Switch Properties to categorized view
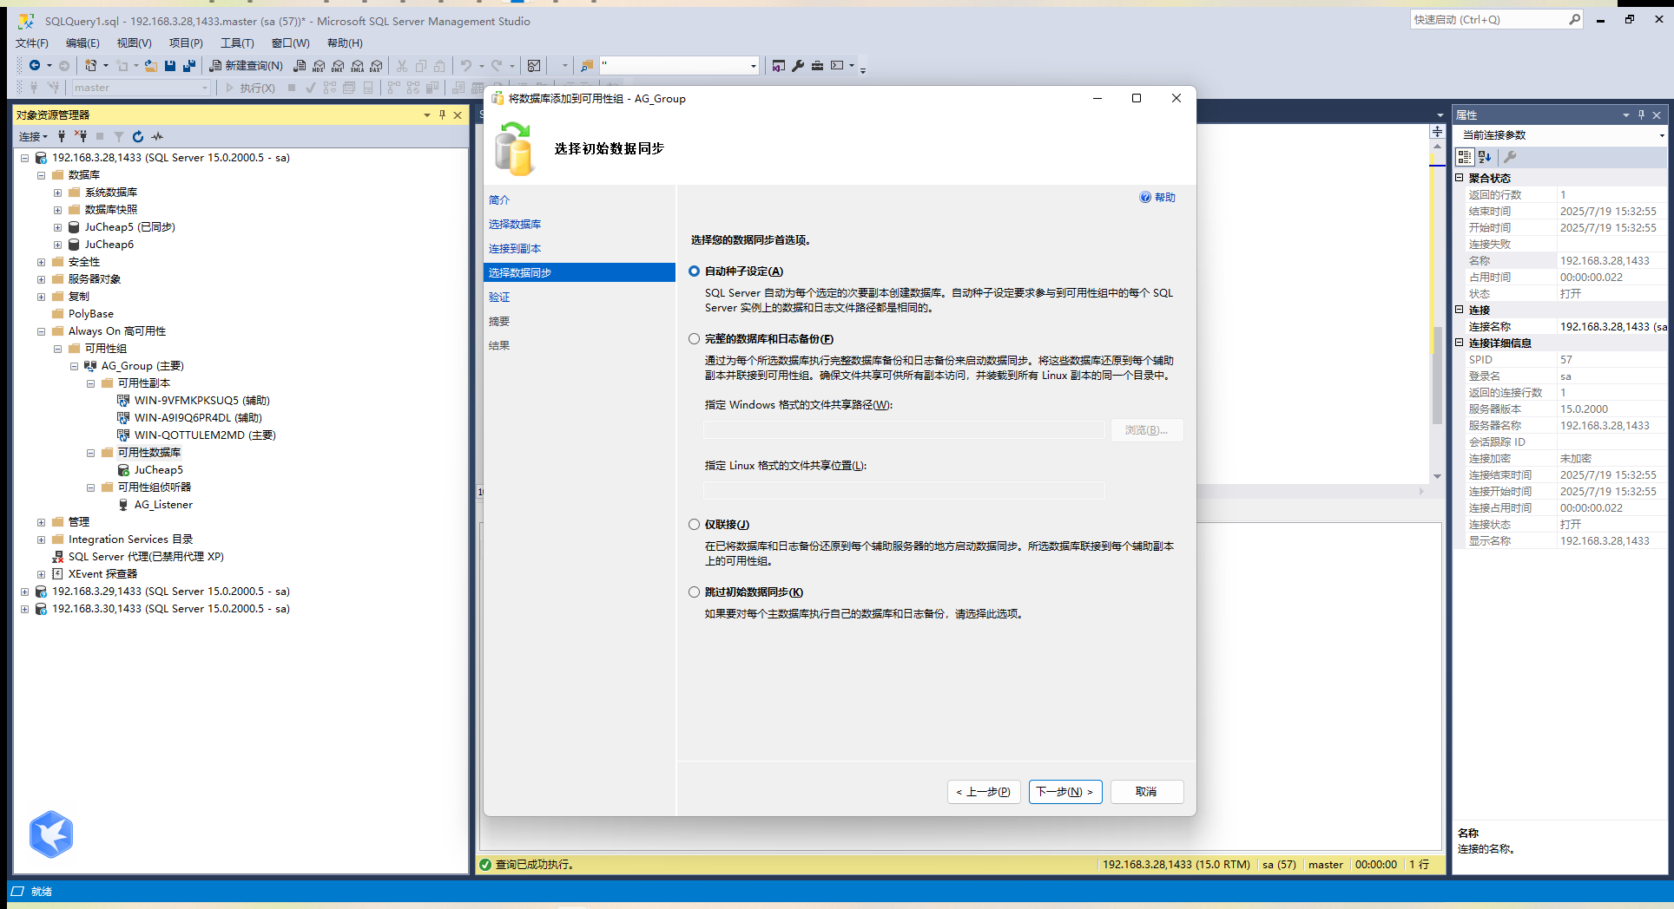 coord(1465,157)
